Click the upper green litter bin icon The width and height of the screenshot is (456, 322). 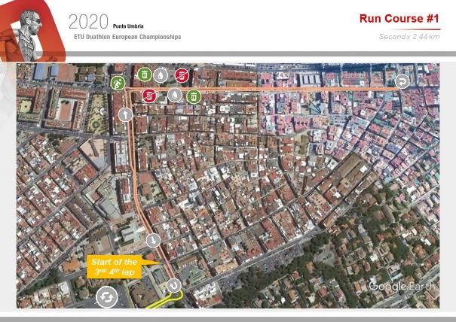click(x=144, y=74)
